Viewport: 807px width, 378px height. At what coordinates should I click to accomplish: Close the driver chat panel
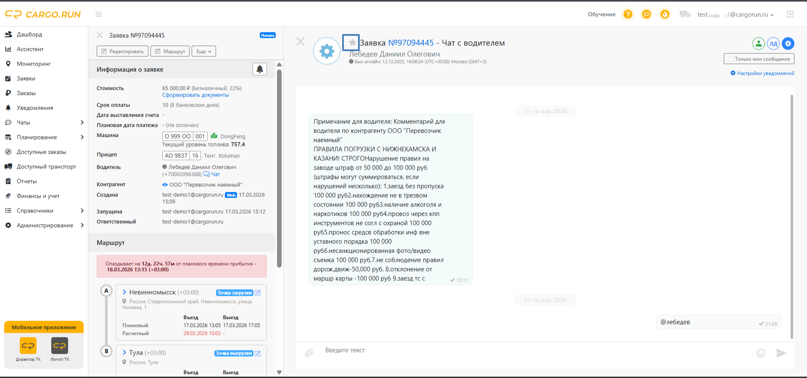coord(301,42)
